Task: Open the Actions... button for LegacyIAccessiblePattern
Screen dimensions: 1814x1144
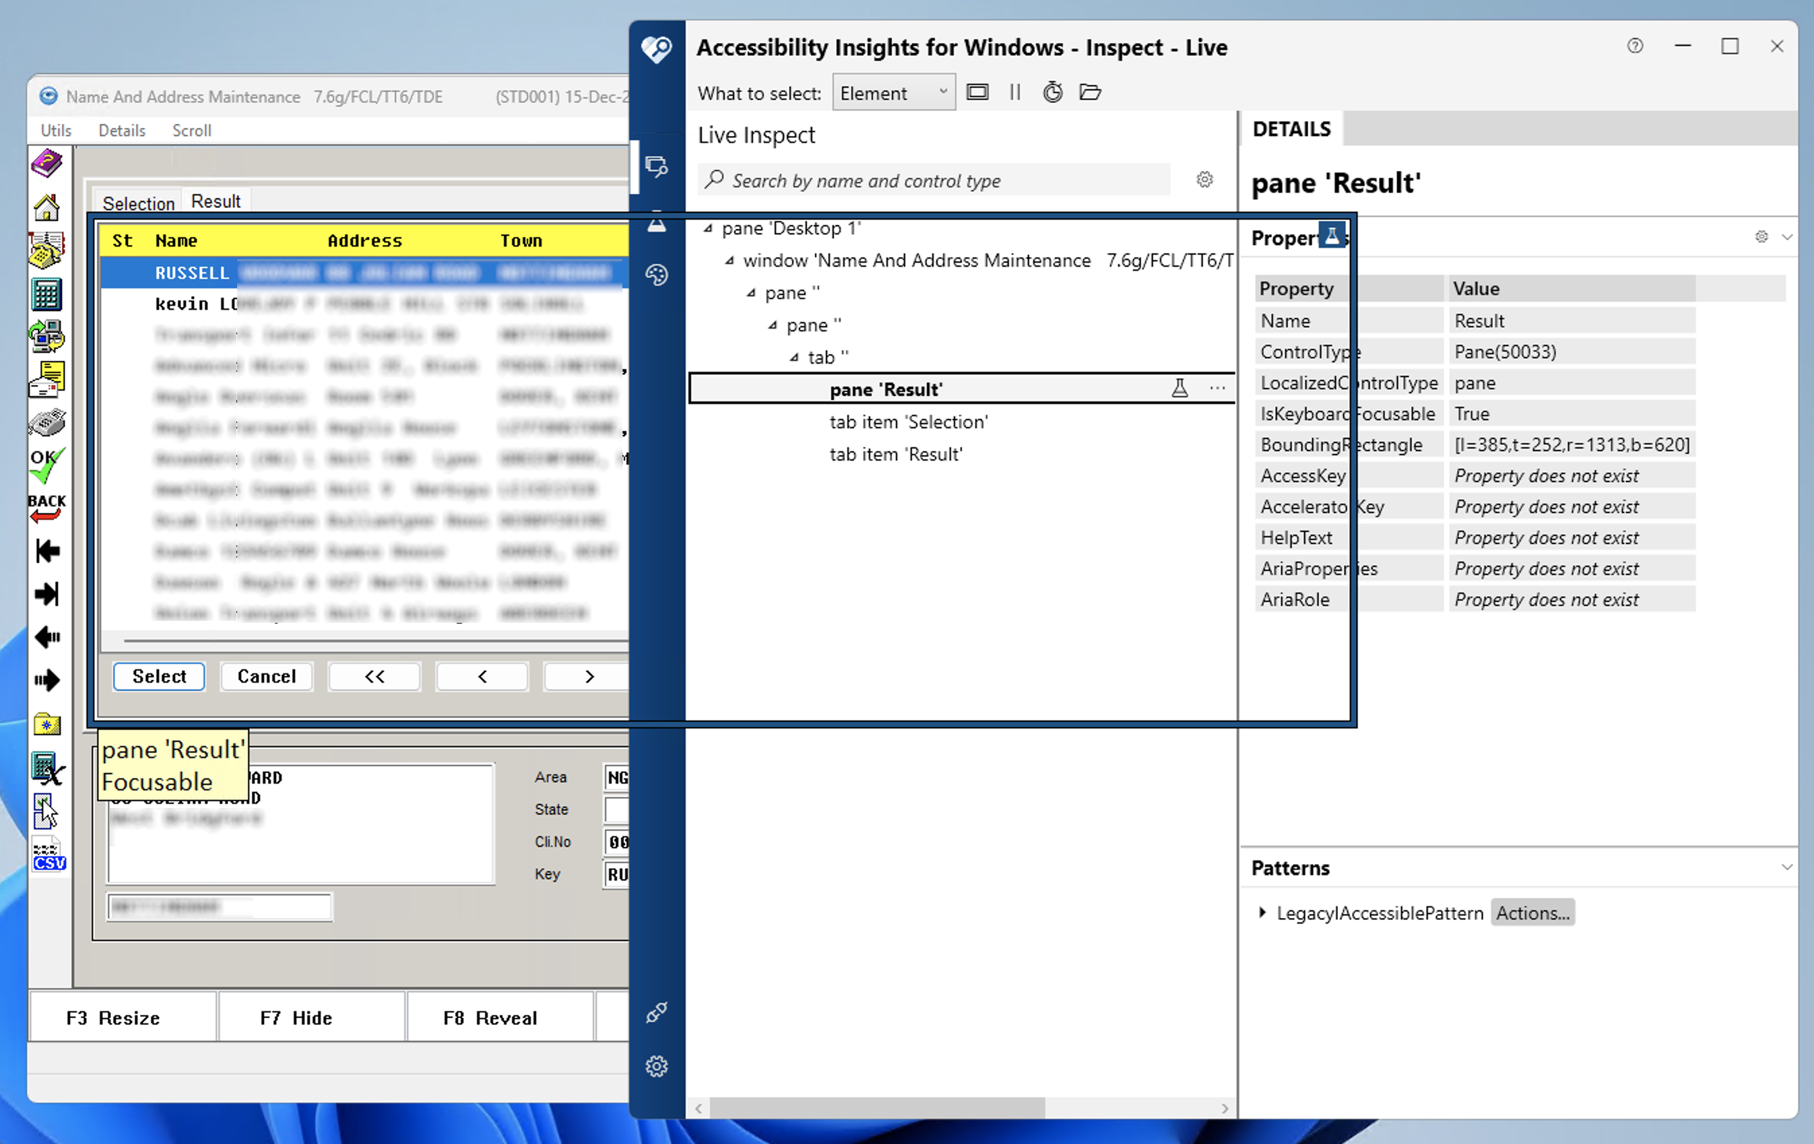Action: click(1533, 912)
